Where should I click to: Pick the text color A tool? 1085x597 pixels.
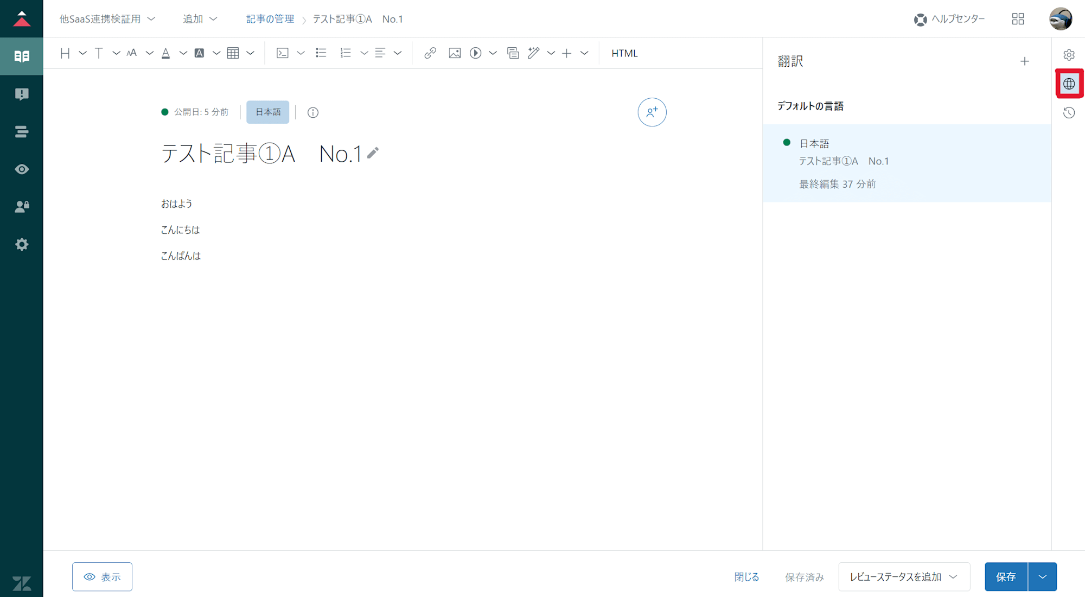166,53
